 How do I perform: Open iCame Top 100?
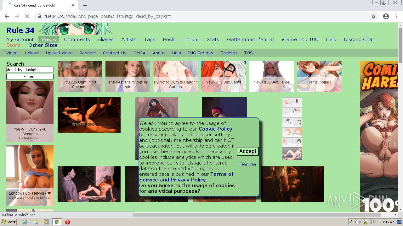[x=300, y=40]
